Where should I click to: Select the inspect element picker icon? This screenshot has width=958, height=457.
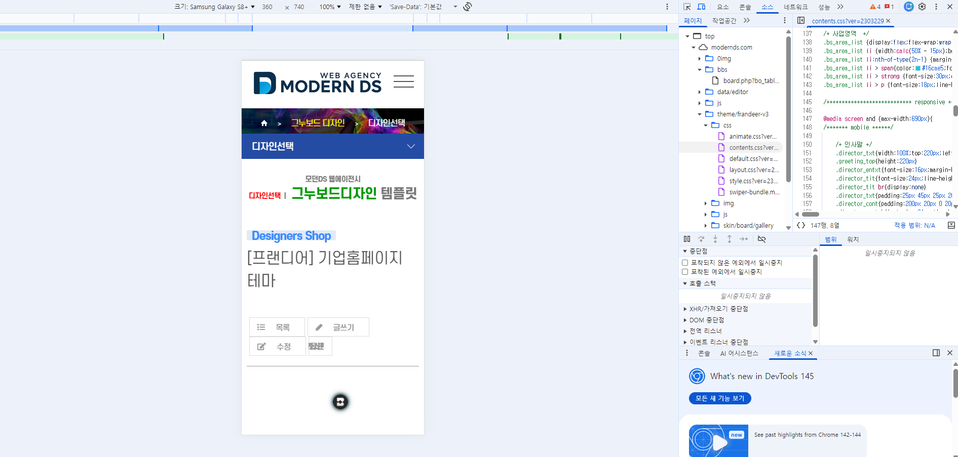687,7
